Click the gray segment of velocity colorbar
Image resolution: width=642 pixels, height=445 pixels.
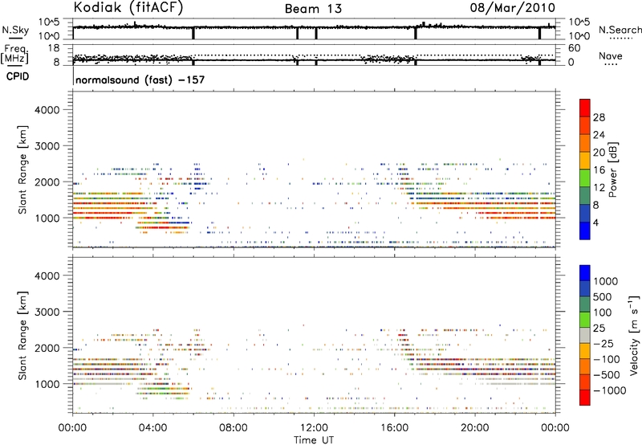pos(585,335)
